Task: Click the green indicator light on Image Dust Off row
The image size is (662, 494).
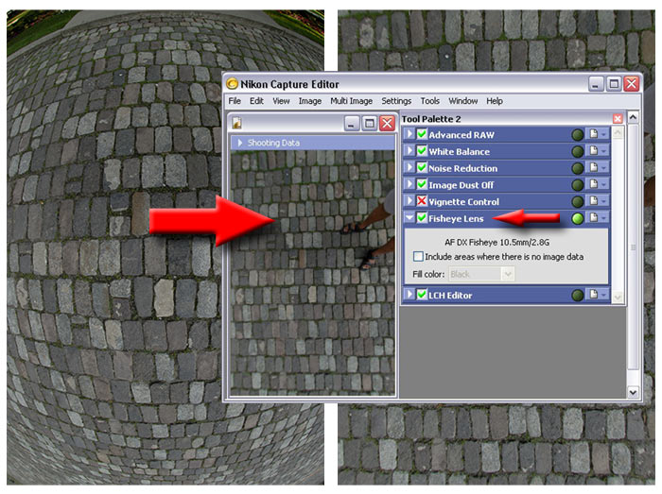Action: point(577,185)
